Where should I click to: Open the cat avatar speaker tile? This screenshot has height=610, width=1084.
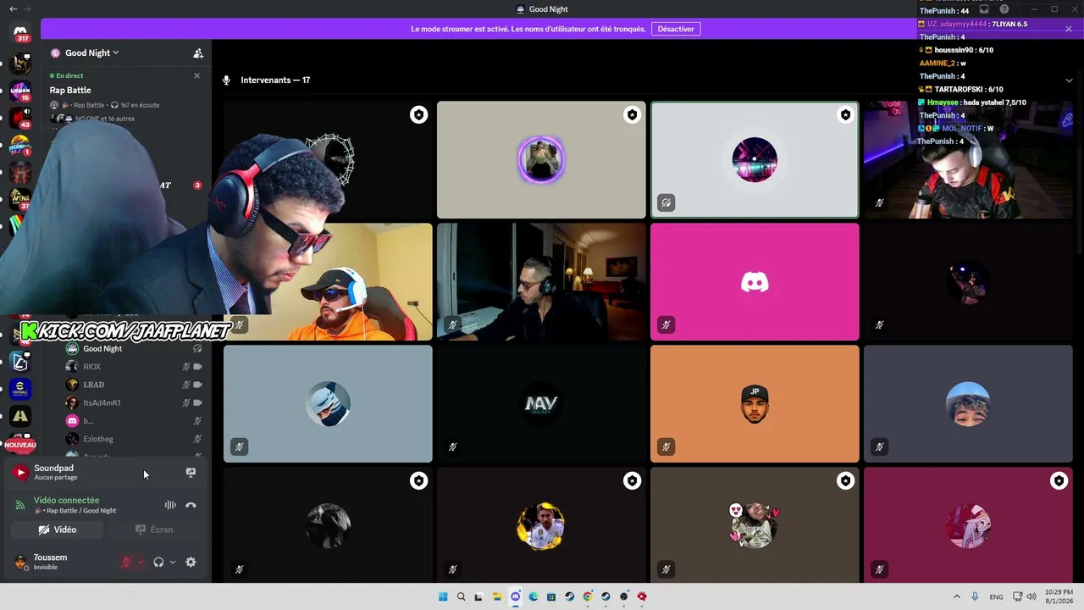755,524
